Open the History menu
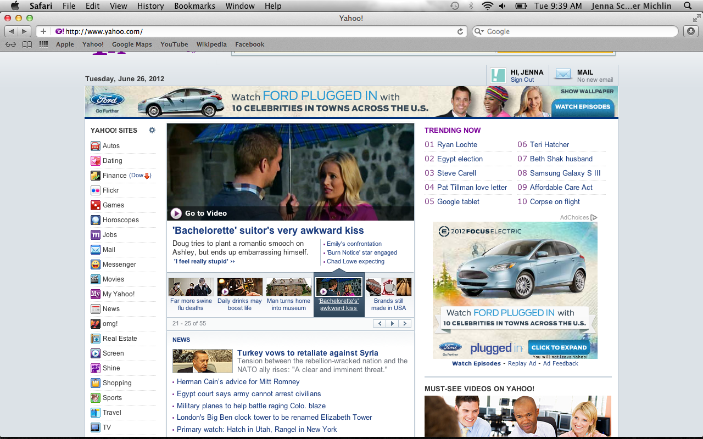 pos(150,6)
